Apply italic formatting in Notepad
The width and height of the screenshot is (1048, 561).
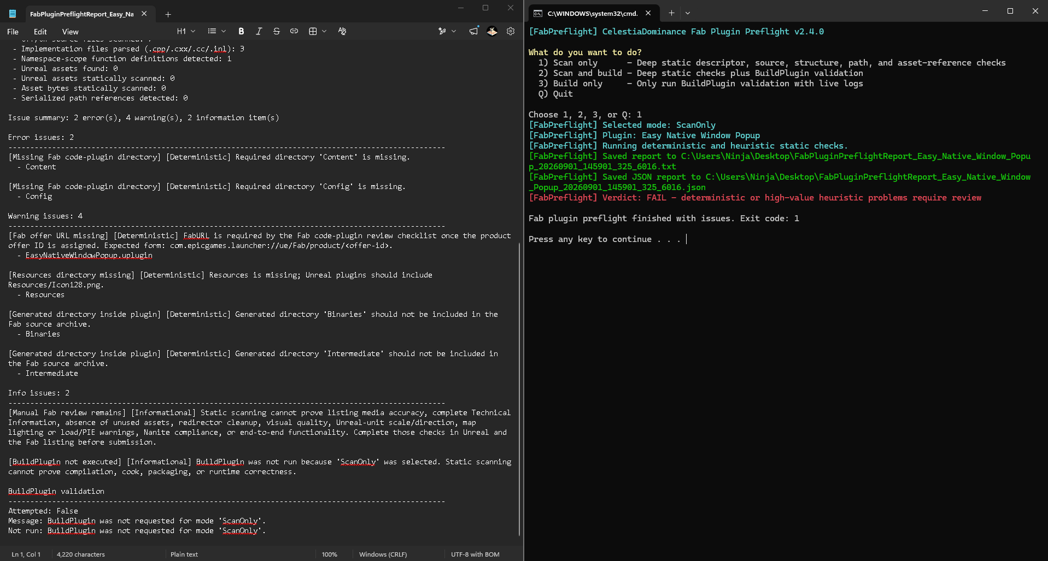(259, 31)
